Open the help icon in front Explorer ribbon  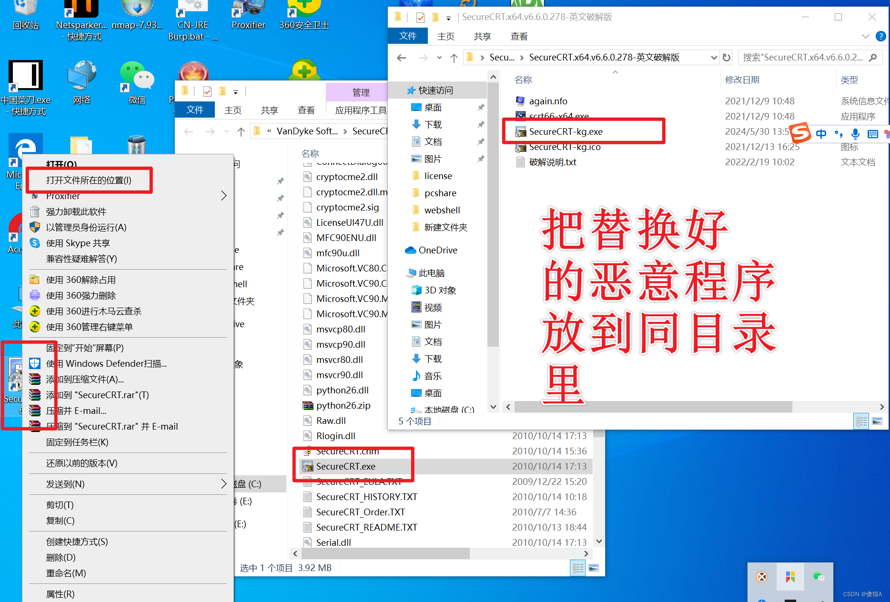[x=881, y=36]
